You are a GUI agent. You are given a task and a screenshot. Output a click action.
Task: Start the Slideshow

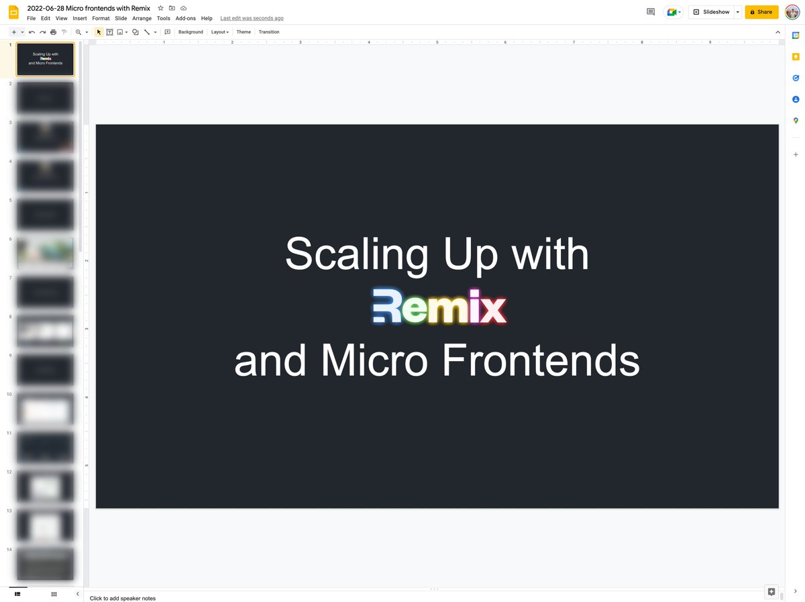pos(711,12)
